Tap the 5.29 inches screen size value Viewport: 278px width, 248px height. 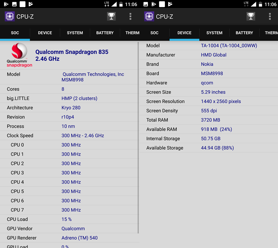click(x=213, y=92)
